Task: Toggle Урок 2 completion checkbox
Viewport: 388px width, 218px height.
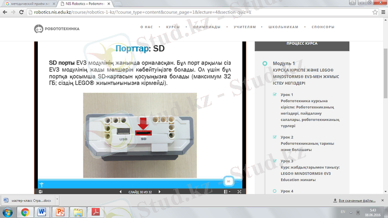Action: (x=275, y=138)
